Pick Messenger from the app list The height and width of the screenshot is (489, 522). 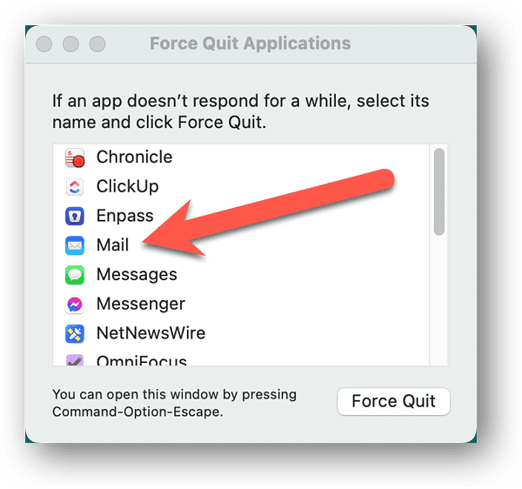click(140, 305)
